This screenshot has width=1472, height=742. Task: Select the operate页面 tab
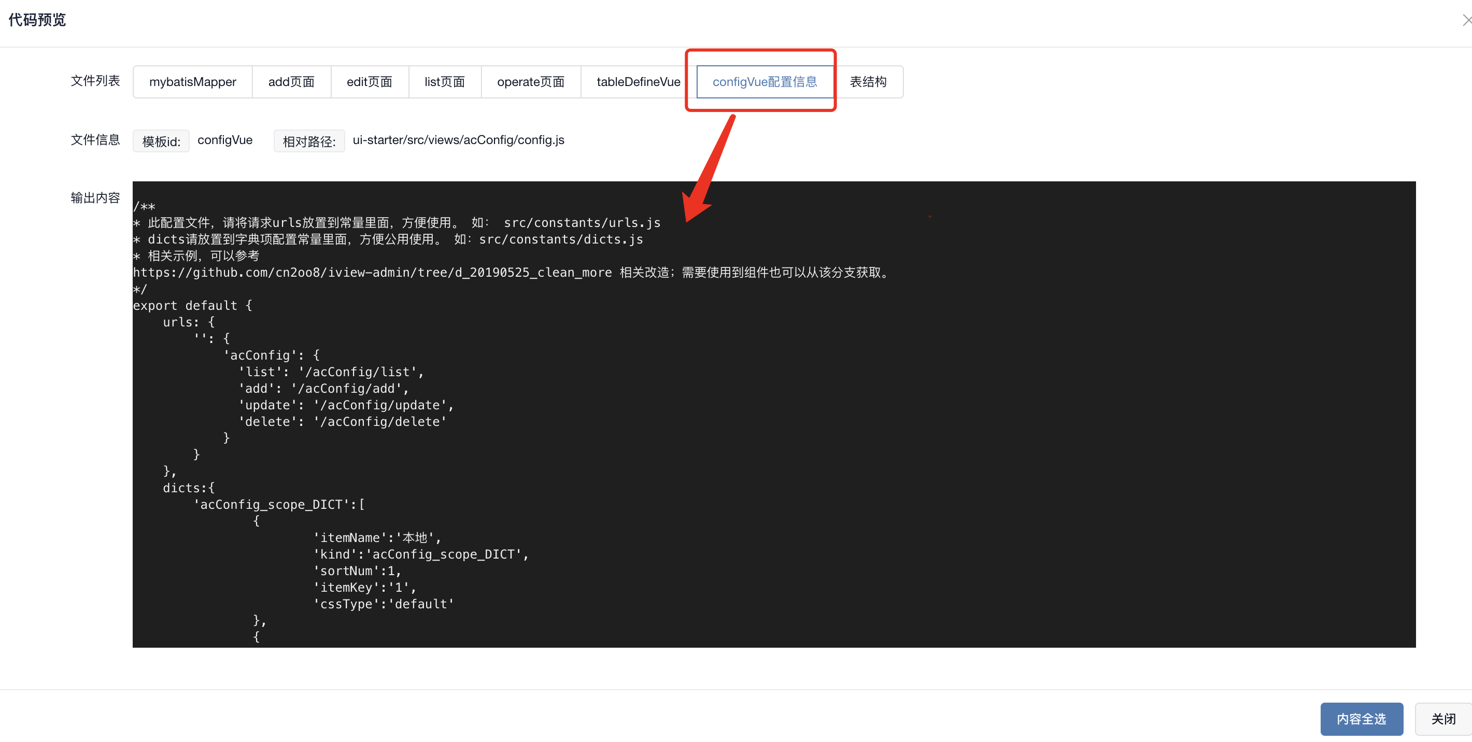coord(531,81)
